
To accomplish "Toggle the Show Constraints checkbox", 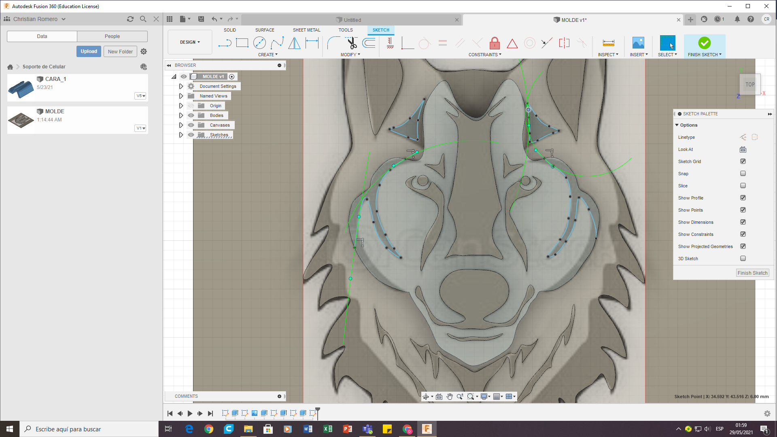I will pyautogui.click(x=743, y=234).
